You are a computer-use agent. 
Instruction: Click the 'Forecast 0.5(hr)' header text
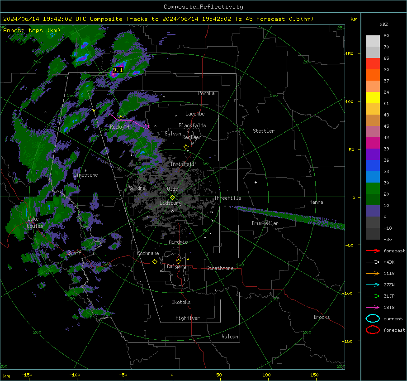(285, 19)
